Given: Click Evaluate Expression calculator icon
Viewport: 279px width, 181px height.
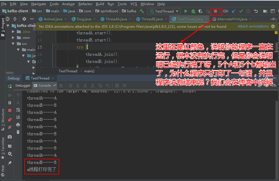Looking at the screenshot, I should pos(117,85).
